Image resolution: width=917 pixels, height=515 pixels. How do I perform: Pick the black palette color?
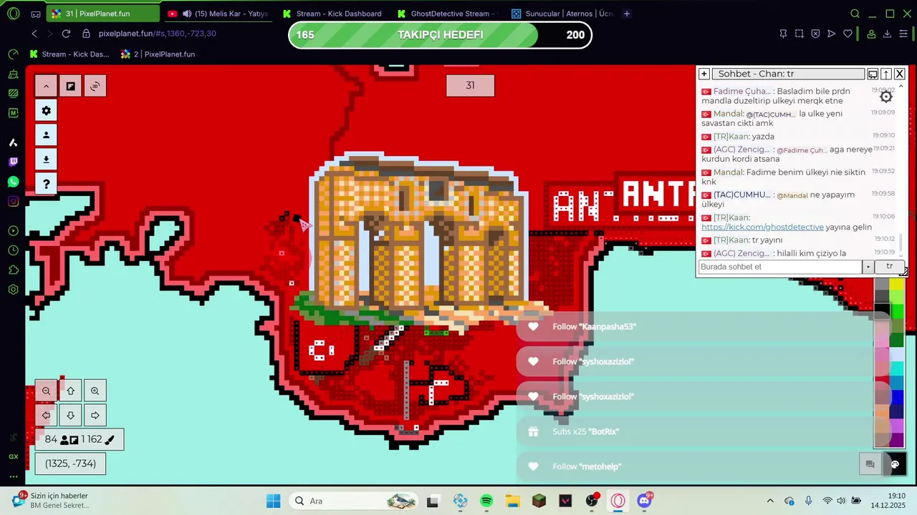coord(882,312)
